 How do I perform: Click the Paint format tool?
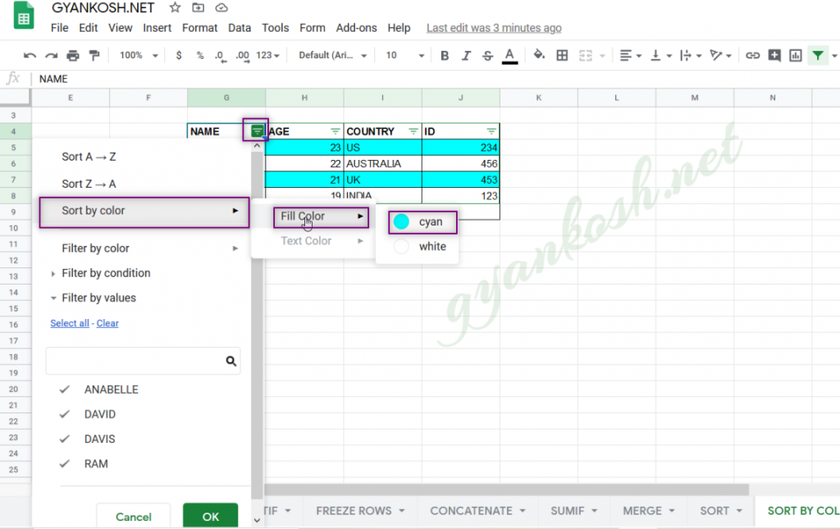94,55
